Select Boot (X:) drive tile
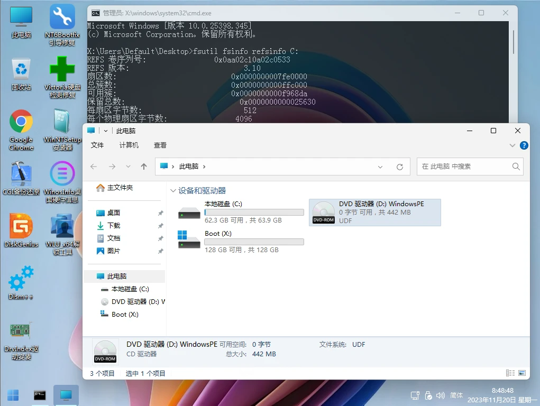This screenshot has width=540, height=406. [241, 242]
